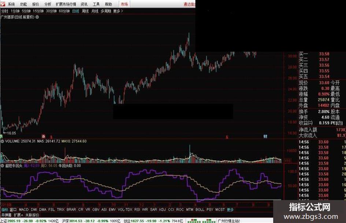
Task: Click 广州行情主站2 connection status
Action: tap(229, 221)
